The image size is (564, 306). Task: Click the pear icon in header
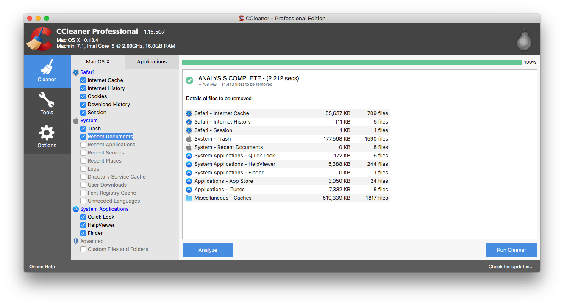coord(524,39)
